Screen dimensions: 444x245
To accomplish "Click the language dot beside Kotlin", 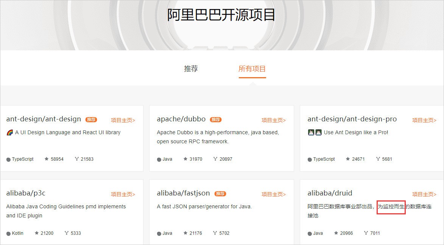I will pos(8,234).
